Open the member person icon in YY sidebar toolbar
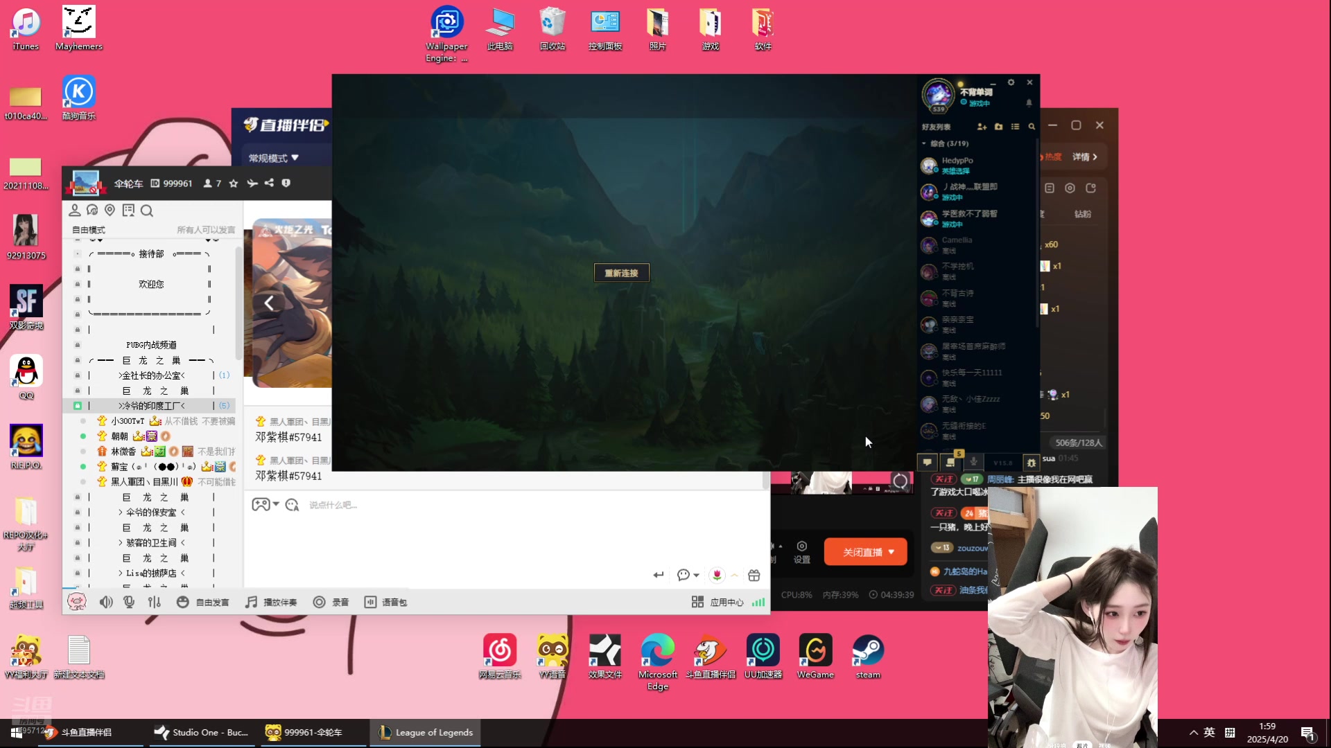1331x748 pixels. tap(75, 210)
